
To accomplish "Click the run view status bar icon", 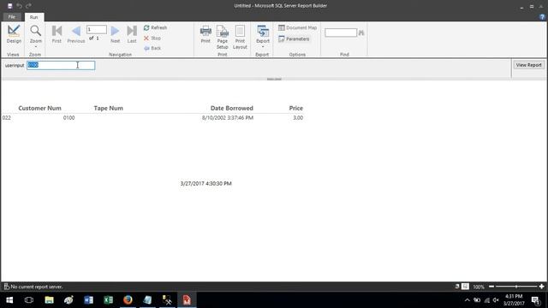I will point(465,287).
